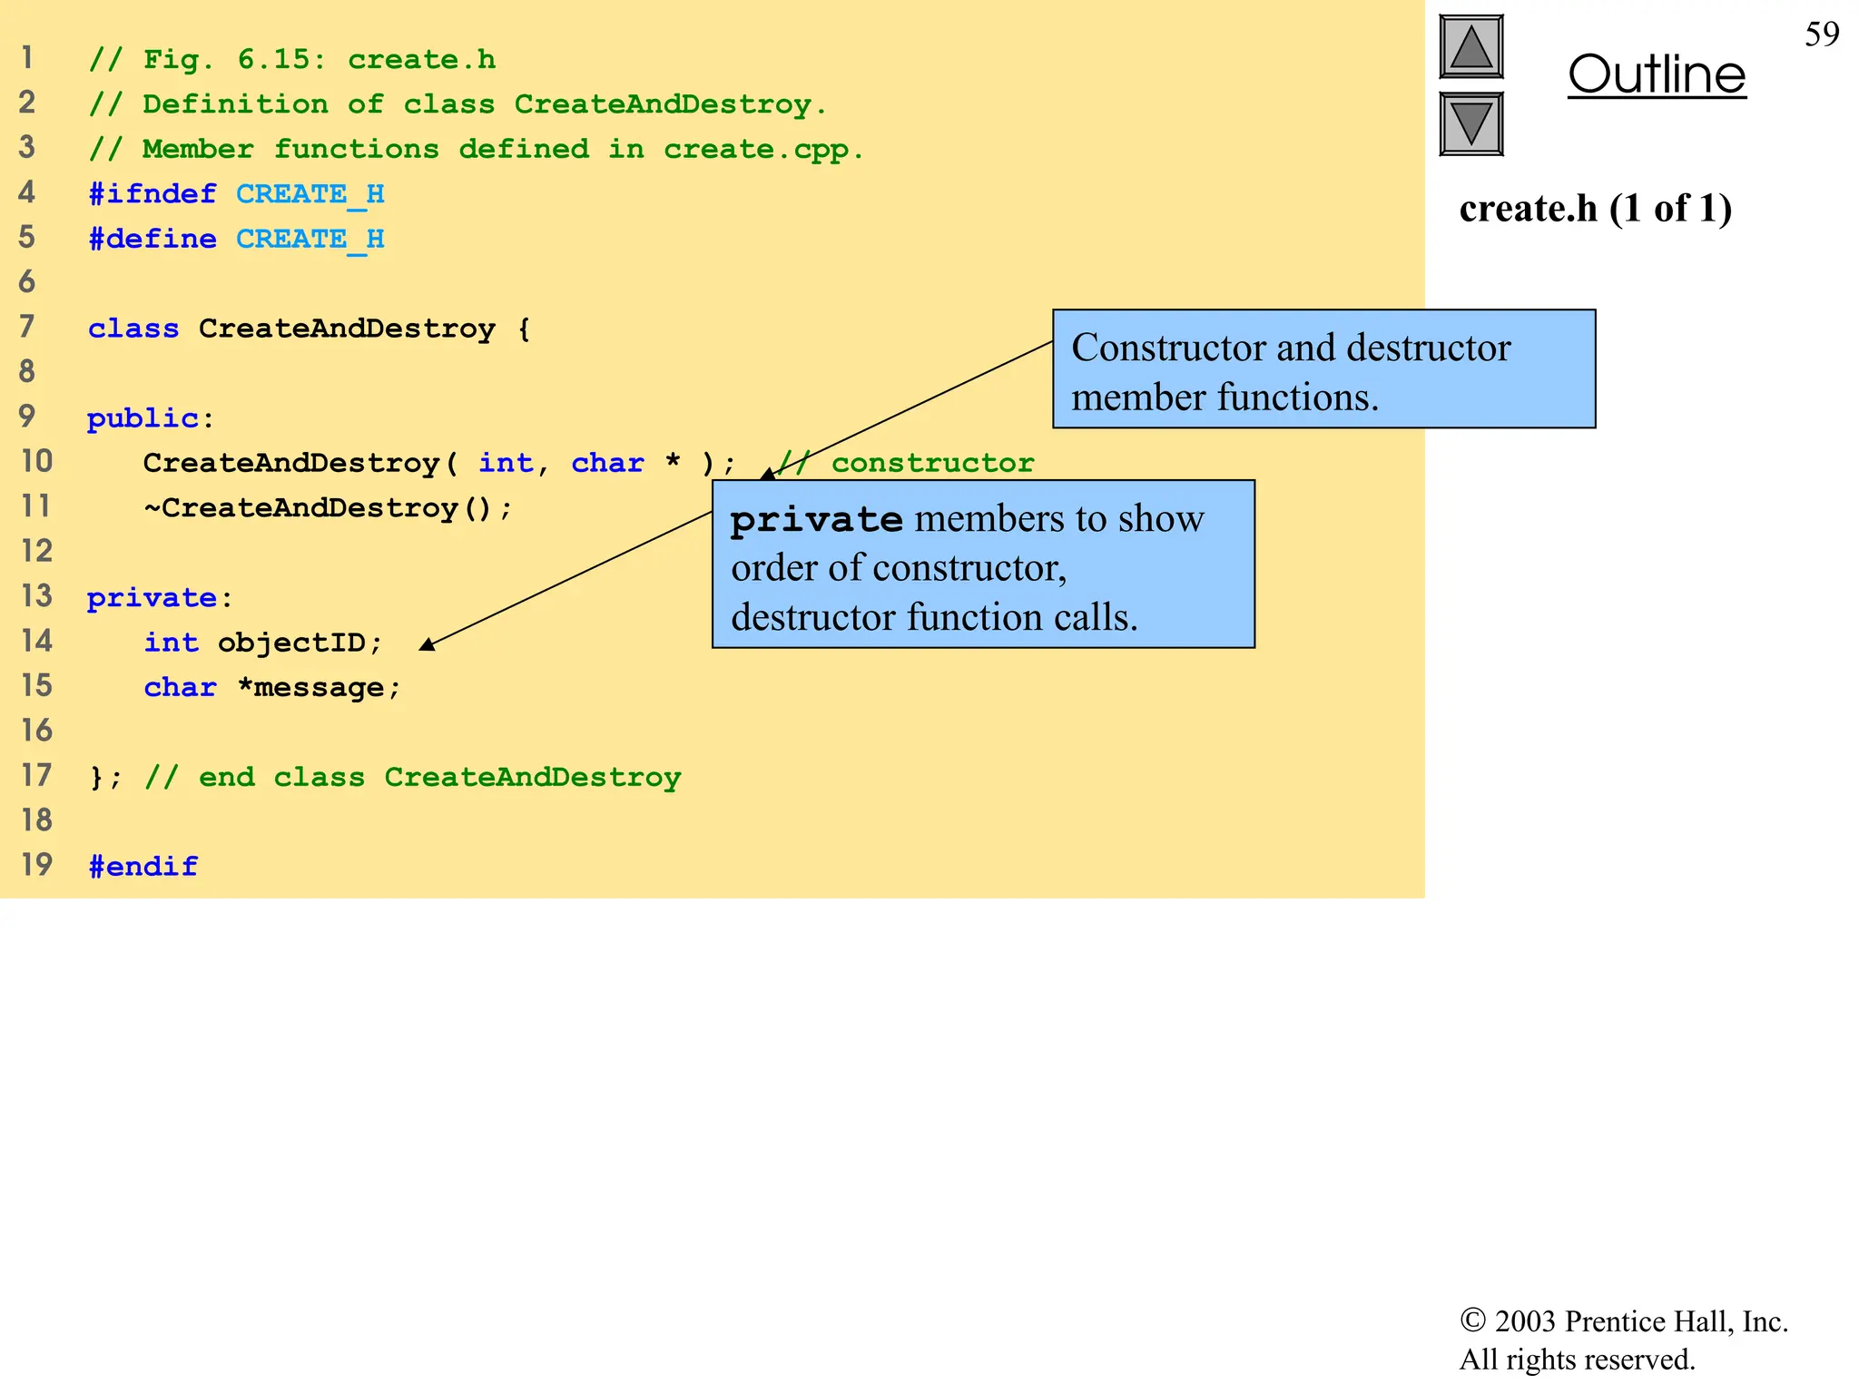Select comment '// Fig. 6.15: create.h'
1859x1394 pixels.
(x=292, y=59)
